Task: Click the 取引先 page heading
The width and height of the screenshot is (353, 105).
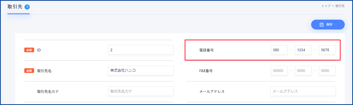Action: pos(15,7)
